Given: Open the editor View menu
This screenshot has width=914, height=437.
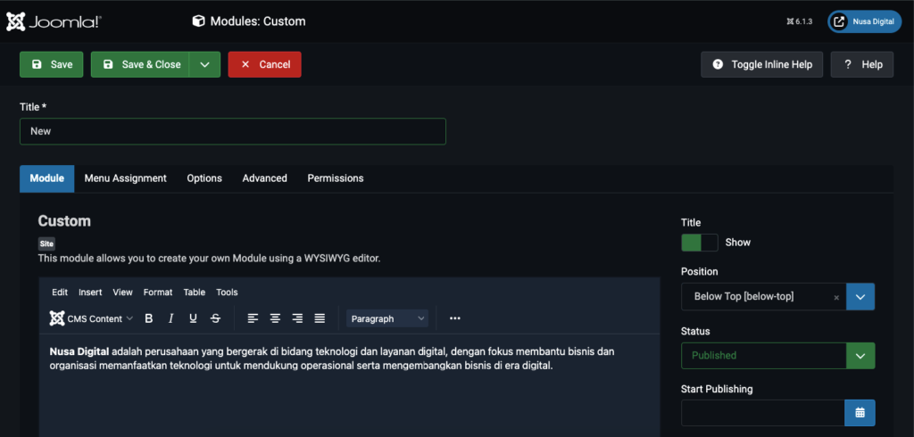Looking at the screenshot, I should coord(123,293).
